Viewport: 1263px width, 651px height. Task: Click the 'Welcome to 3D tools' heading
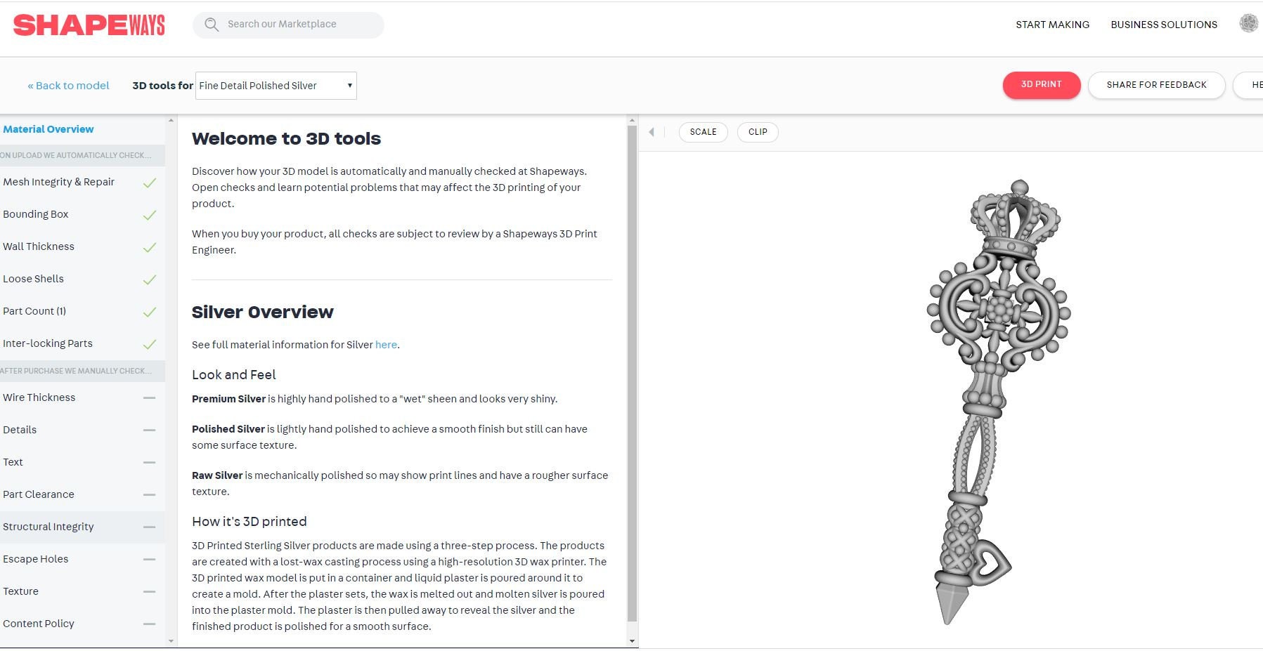pos(286,139)
